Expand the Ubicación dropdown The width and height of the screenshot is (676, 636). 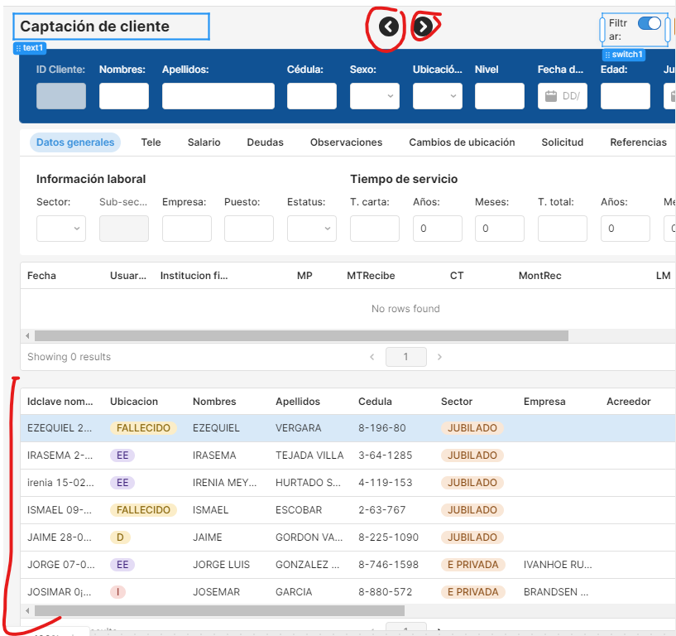click(437, 96)
